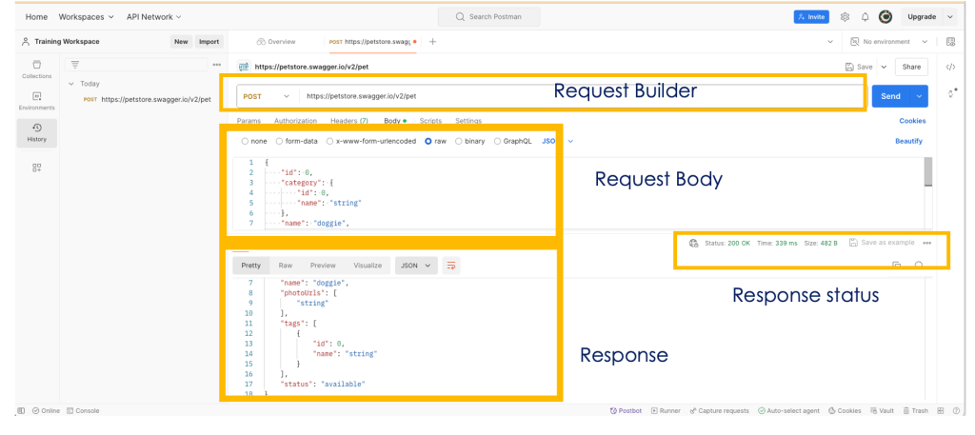The image size is (975, 435).
Task: Open the Environments sidebar panel
Action: click(36, 100)
